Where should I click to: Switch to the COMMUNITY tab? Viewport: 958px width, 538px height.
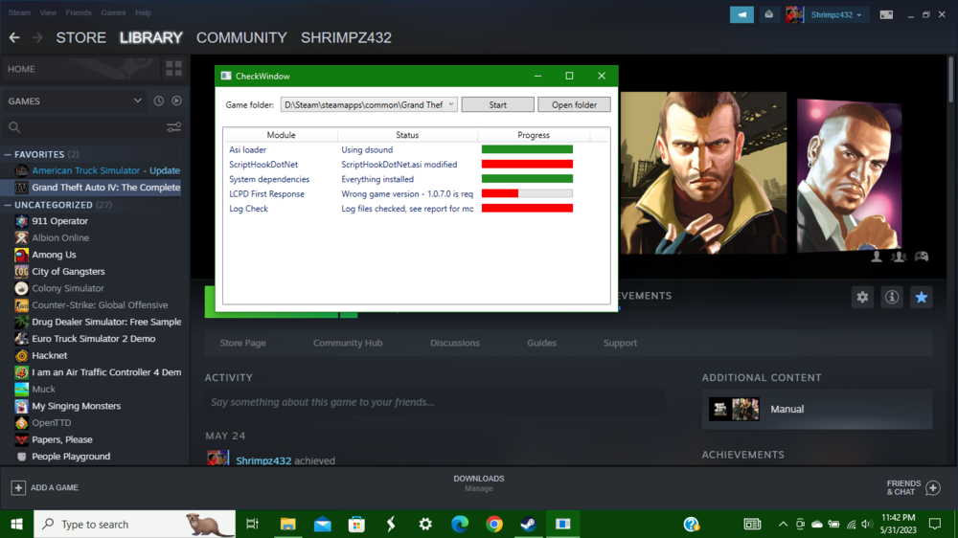[241, 38]
